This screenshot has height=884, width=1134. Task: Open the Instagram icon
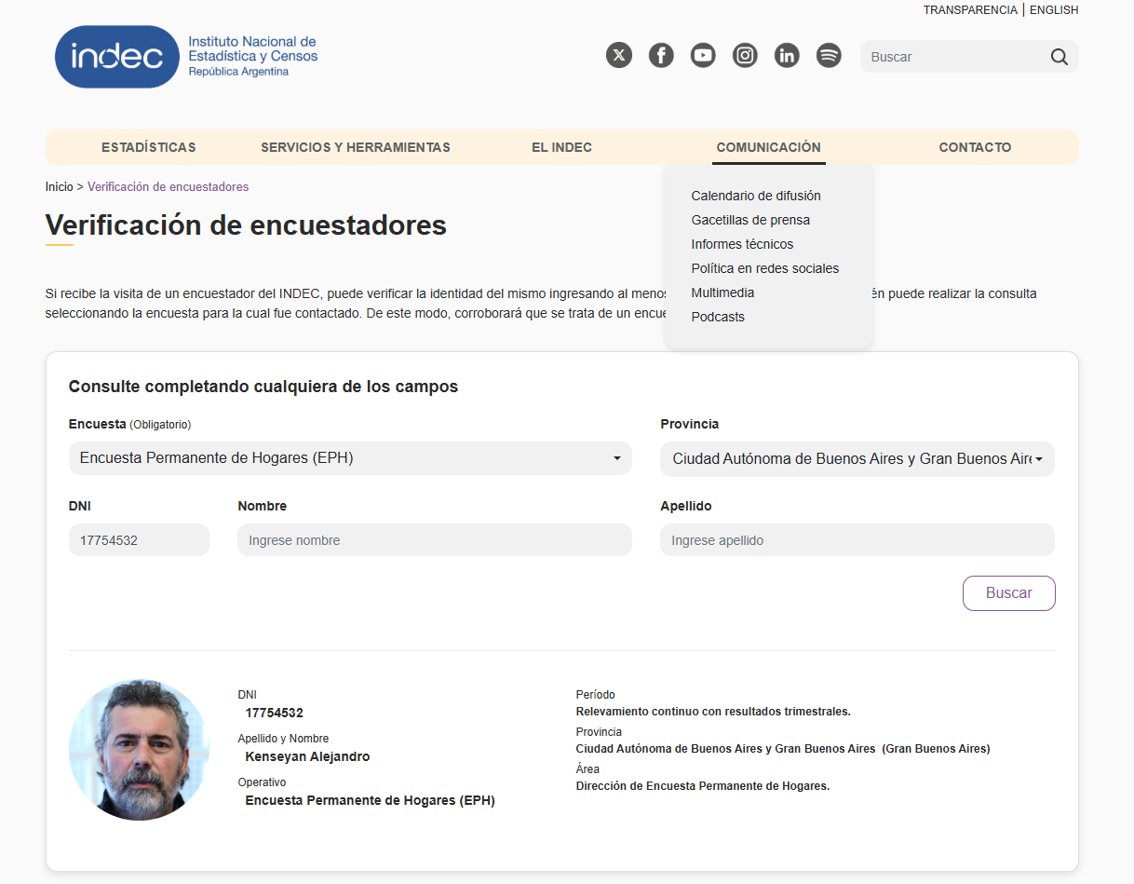tap(745, 55)
